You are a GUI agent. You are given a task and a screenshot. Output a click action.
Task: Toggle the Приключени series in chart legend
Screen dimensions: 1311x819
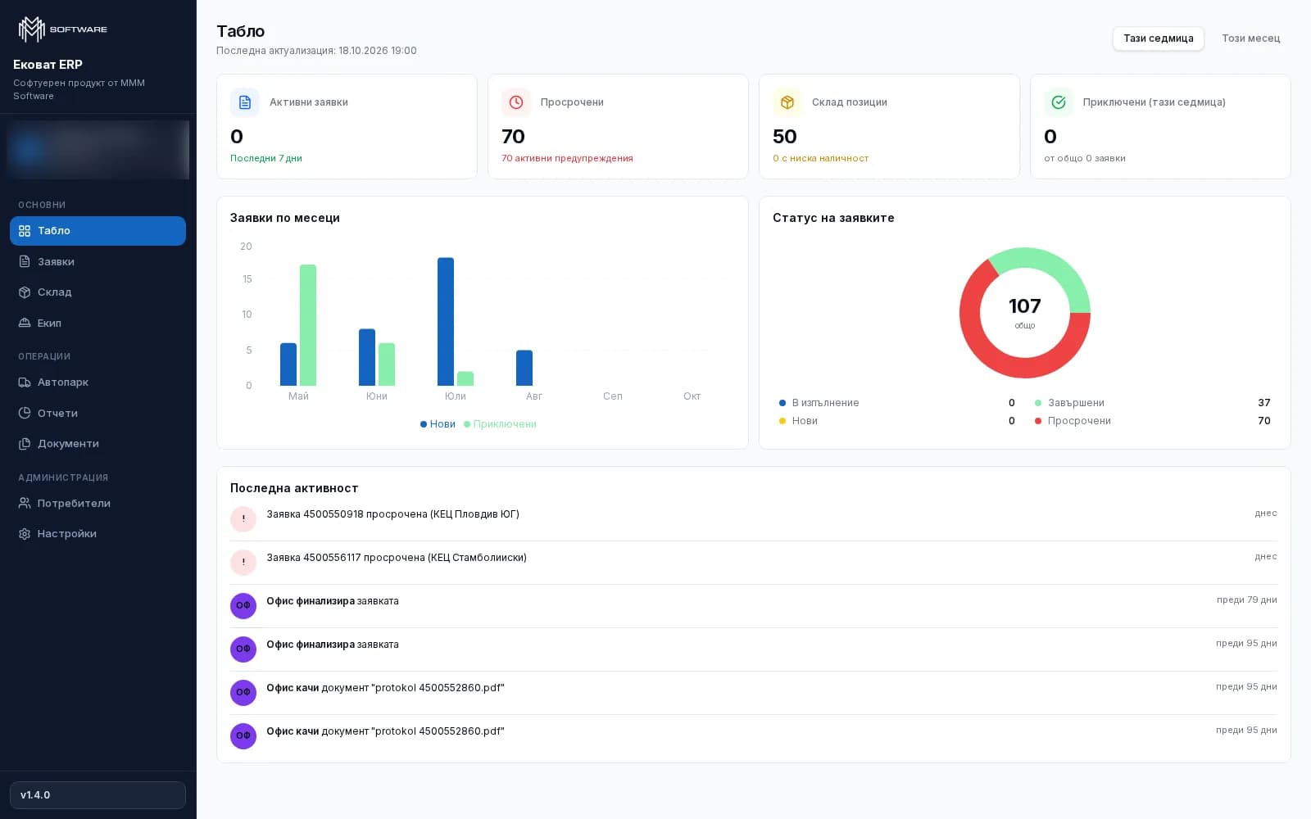[500, 424]
